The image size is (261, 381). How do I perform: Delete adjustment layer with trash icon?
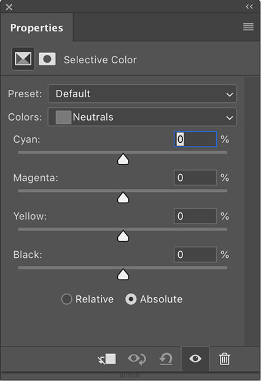(224, 359)
